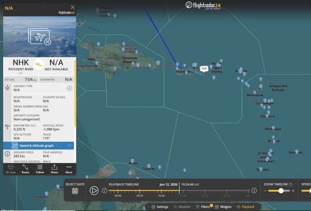
Task: Click the Follow aircraft icon
Action: point(40,169)
